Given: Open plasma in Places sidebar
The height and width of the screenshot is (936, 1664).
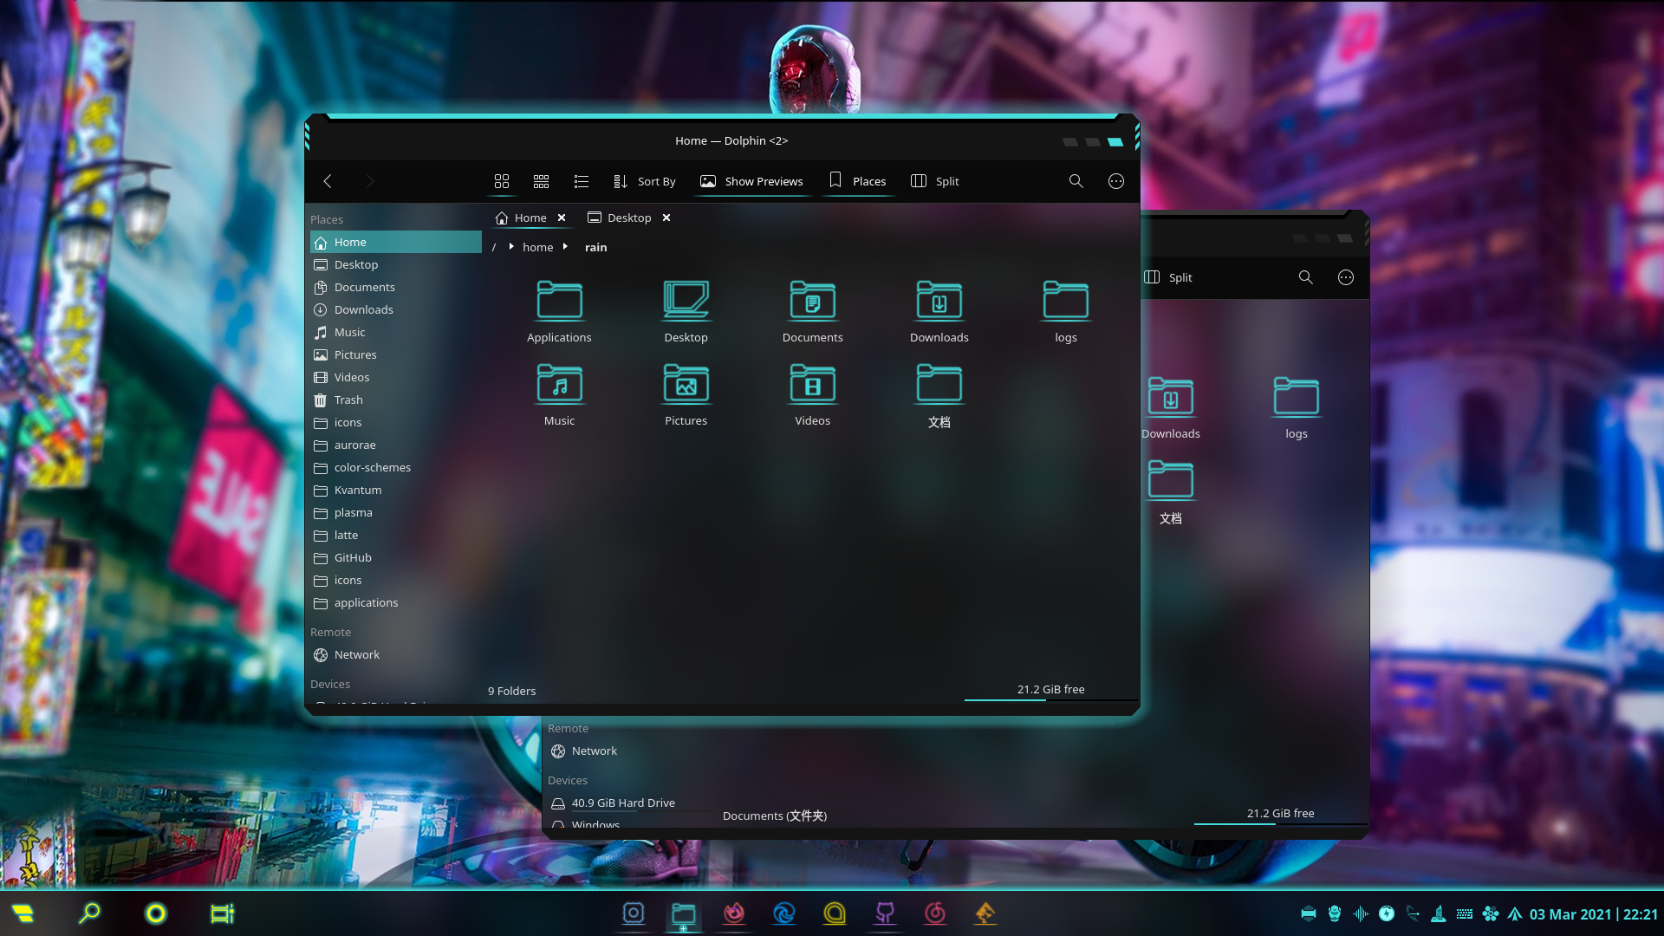Looking at the screenshot, I should coord(396,512).
